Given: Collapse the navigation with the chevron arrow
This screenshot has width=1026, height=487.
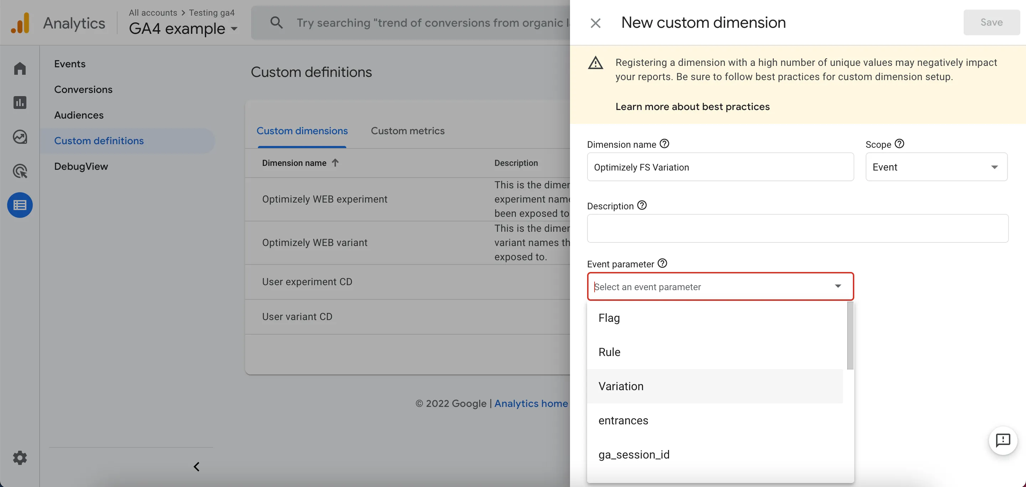Looking at the screenshot, I should click(196, 466).
